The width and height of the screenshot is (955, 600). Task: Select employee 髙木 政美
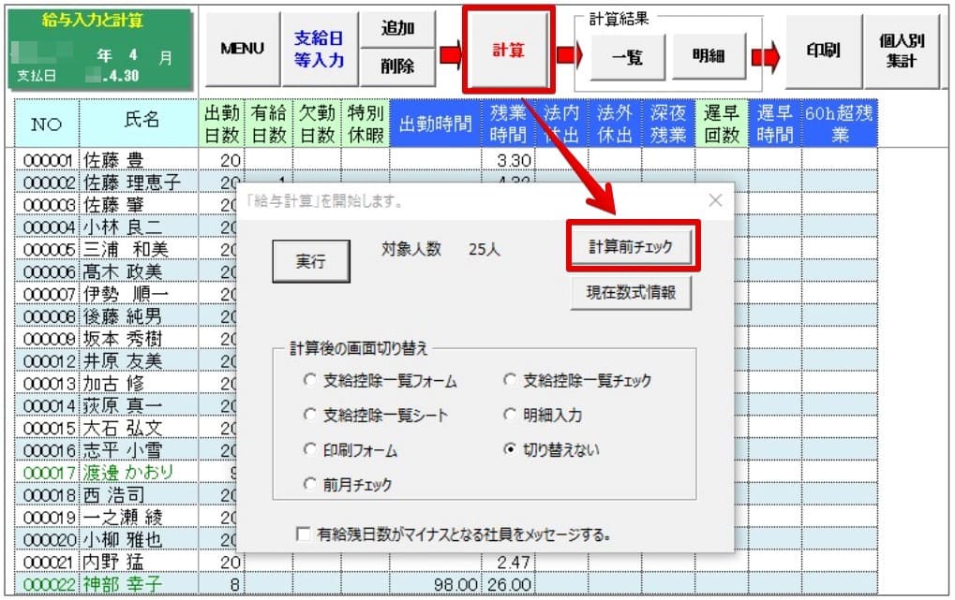pos(123,271)
